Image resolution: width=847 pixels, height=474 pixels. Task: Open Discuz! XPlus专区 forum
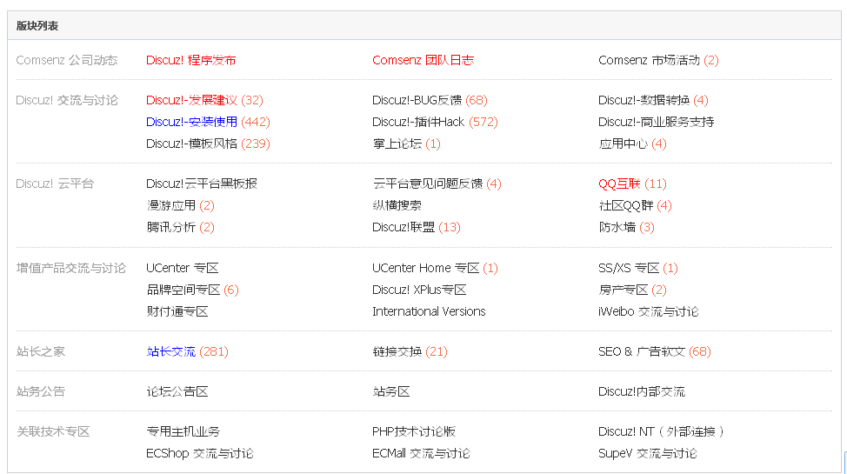(x=419, y=290)
